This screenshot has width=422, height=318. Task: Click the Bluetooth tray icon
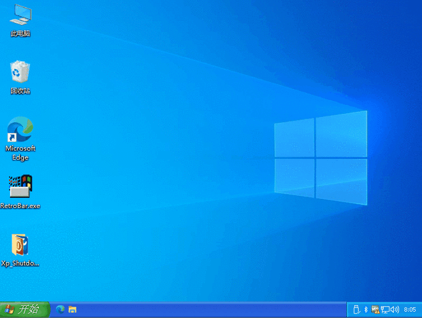point(366,310)
